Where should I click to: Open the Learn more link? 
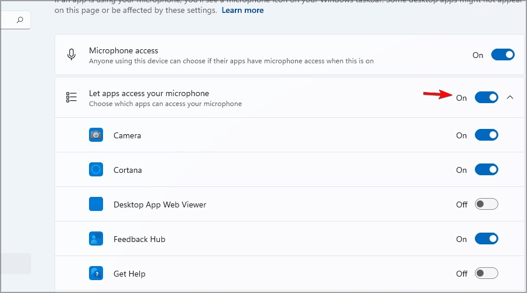point(242,11)
